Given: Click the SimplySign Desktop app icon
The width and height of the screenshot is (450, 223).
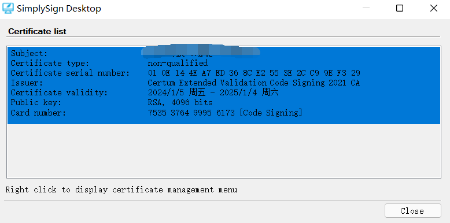Looking at the screenshot, I should [x=8, y=9].
